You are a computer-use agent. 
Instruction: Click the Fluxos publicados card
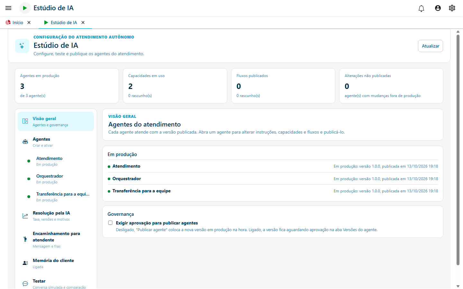tap(283, 86)
